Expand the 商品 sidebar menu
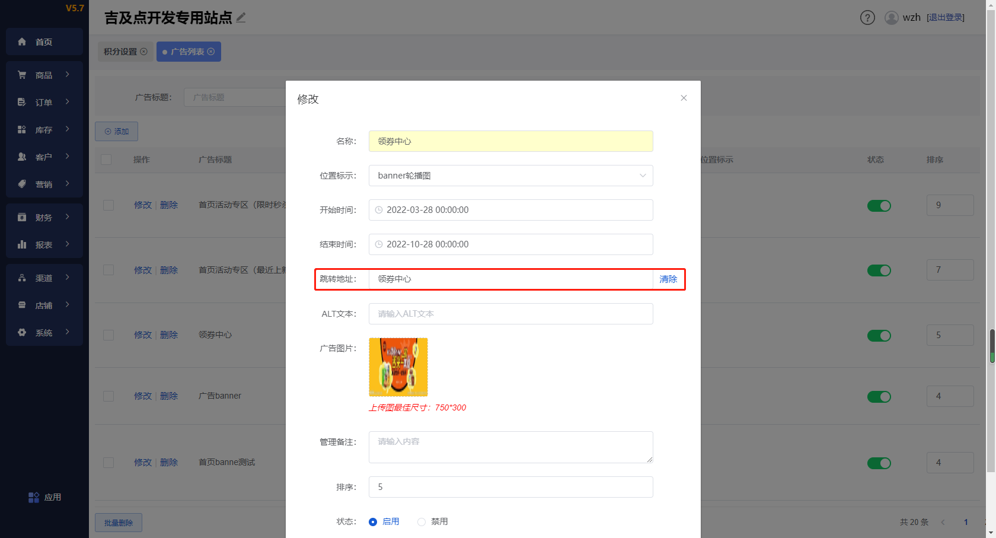Viewport: 996px width, 538px height. tap(44, 75)
